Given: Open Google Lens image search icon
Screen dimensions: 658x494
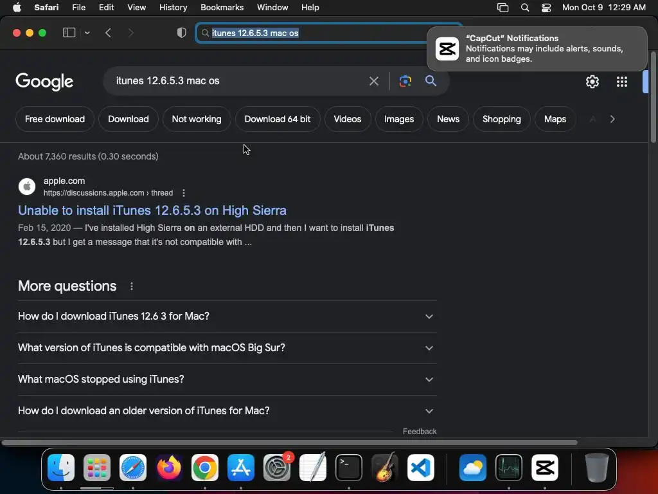Looking at the screenshot, I should 405,81.
